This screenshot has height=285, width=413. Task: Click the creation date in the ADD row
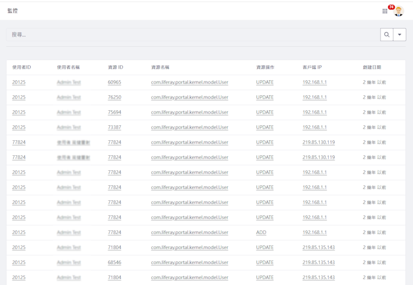tap(375, 232)
